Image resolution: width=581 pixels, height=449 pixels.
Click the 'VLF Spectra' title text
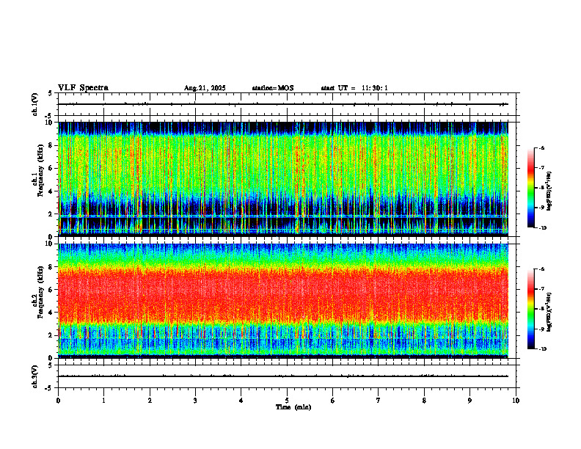(x=83, y=88)
